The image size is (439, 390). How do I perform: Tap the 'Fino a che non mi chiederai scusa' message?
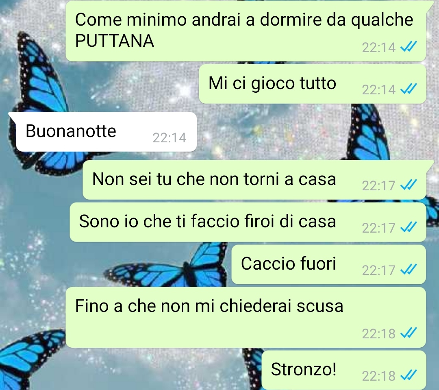pos(246,318)
